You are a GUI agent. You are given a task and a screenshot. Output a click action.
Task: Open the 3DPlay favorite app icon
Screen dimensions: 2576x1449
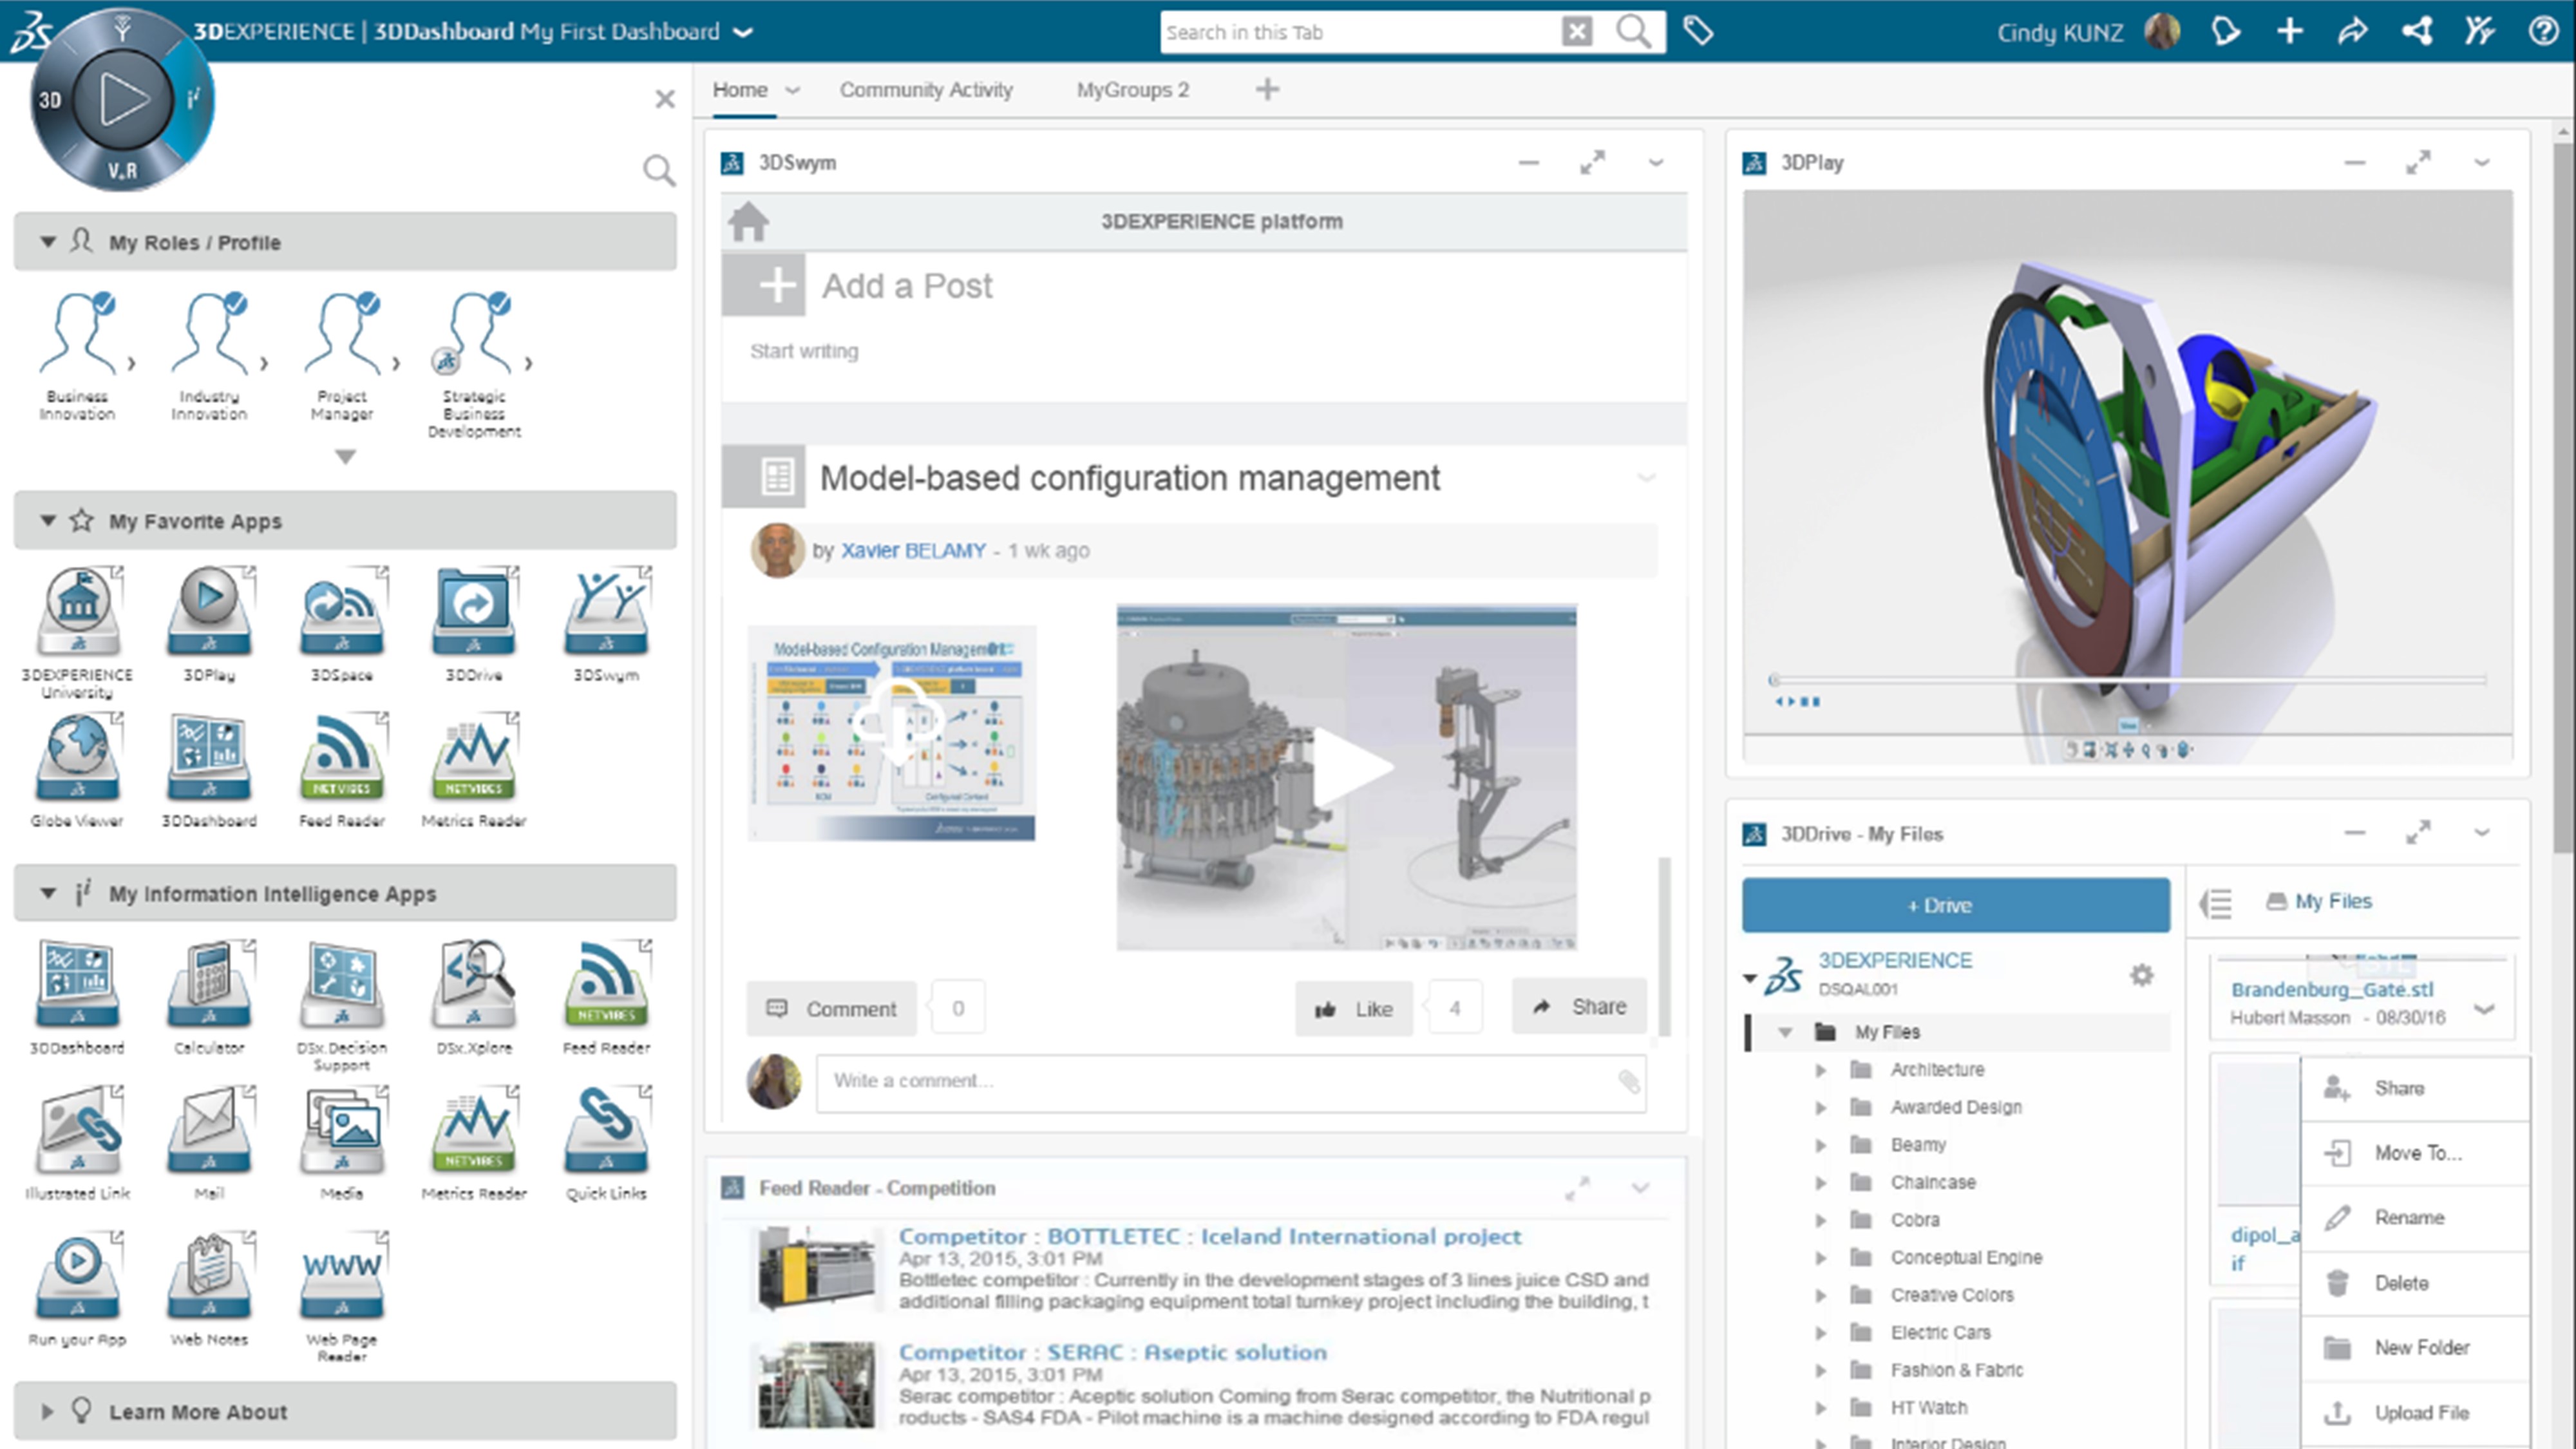[x=209, y=613]
